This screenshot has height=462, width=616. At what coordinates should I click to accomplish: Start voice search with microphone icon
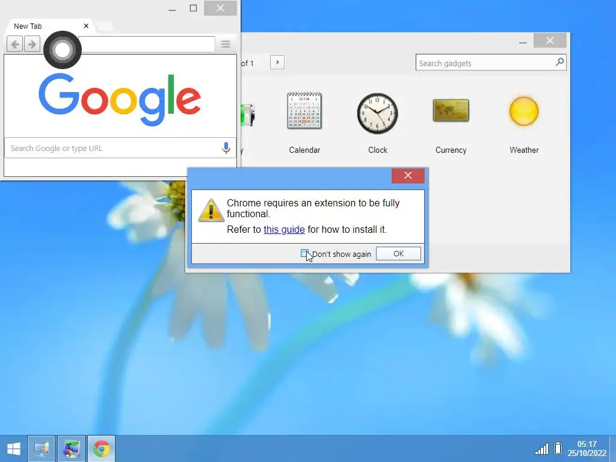[226, 148]
